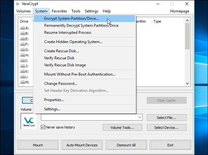Select drive A: icon in the drive list
Viewport: 208px width, 155px height.
coord(22,28)
